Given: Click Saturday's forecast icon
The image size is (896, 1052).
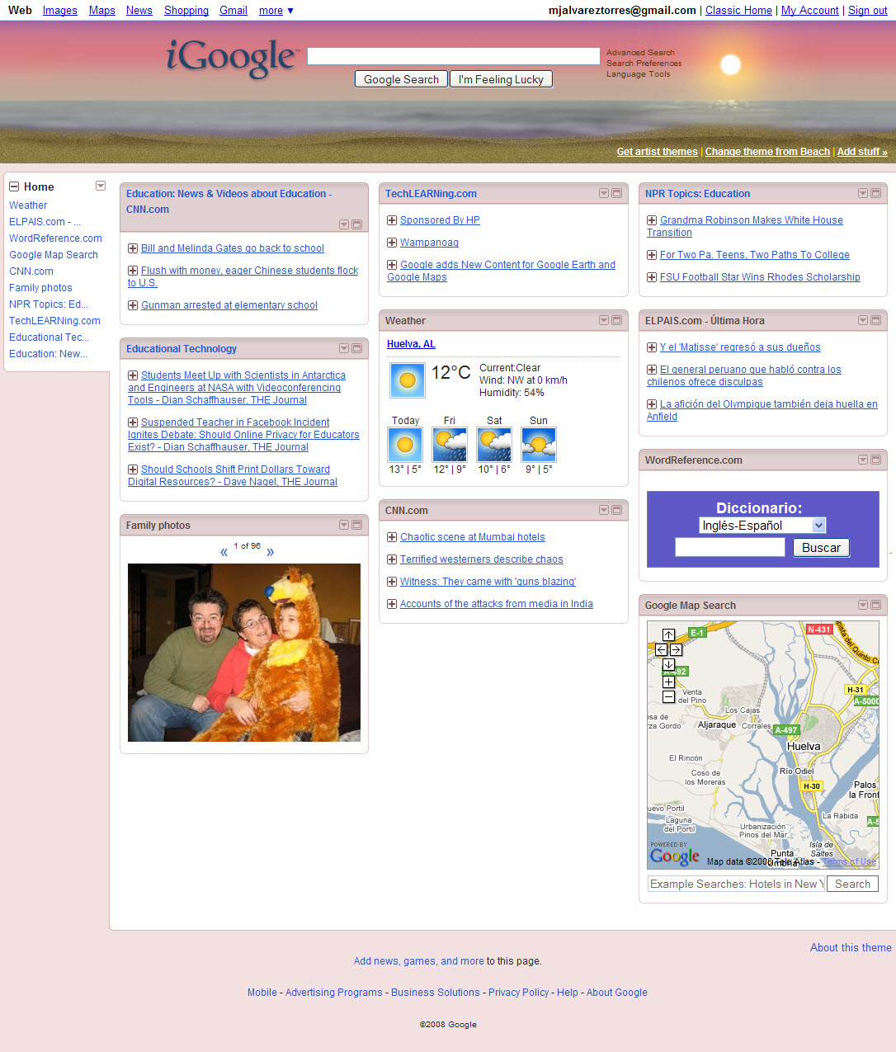Looking at the screenshot, I should click(x=494, y=445).
